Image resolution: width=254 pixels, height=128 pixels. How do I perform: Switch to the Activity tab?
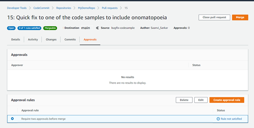tap(33, 40)
